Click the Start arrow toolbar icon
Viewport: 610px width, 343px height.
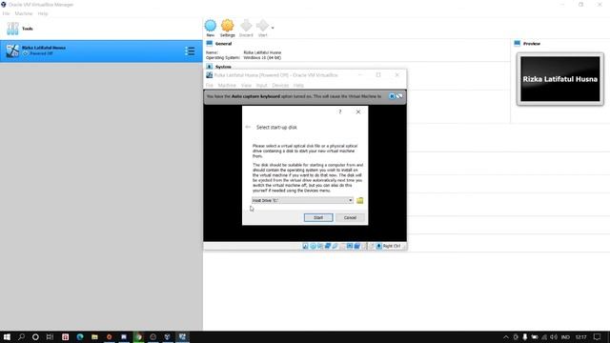(263, 29)
